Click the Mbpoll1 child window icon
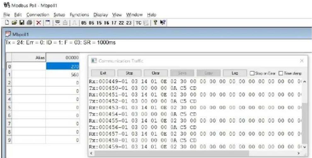Image resolution: width=312 pixels, height=158 pixels. pyautogui.click(x=9, y=34)
